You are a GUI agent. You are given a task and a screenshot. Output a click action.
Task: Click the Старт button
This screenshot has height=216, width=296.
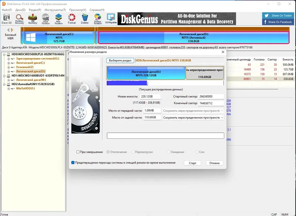point(192,163)
